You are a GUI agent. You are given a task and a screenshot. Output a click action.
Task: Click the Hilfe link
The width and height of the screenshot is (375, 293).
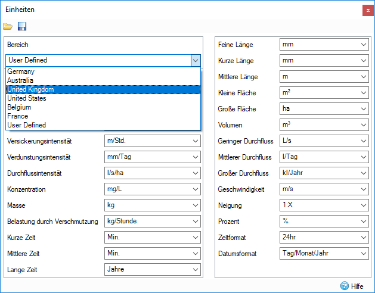coord(357,286)
